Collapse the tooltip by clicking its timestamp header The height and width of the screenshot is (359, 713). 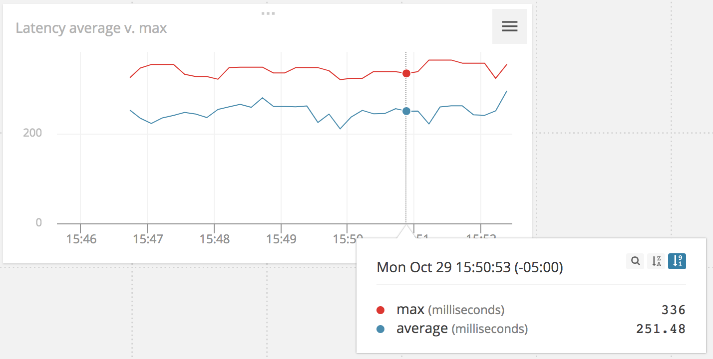click(470, 267)
